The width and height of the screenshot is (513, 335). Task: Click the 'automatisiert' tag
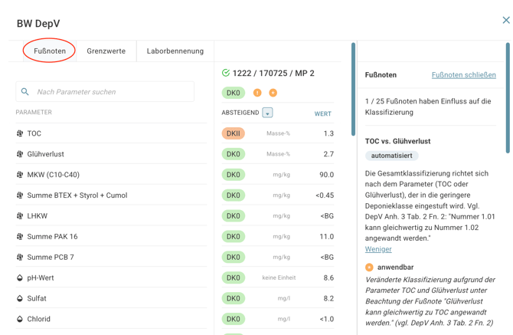coord(391,156)
